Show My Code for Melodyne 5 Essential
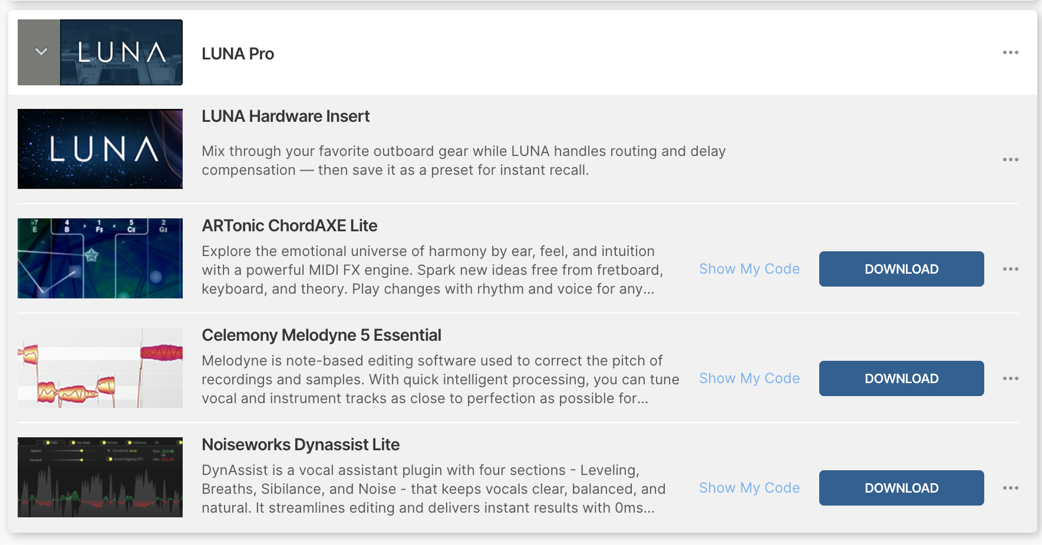 [x=749, y=378]
